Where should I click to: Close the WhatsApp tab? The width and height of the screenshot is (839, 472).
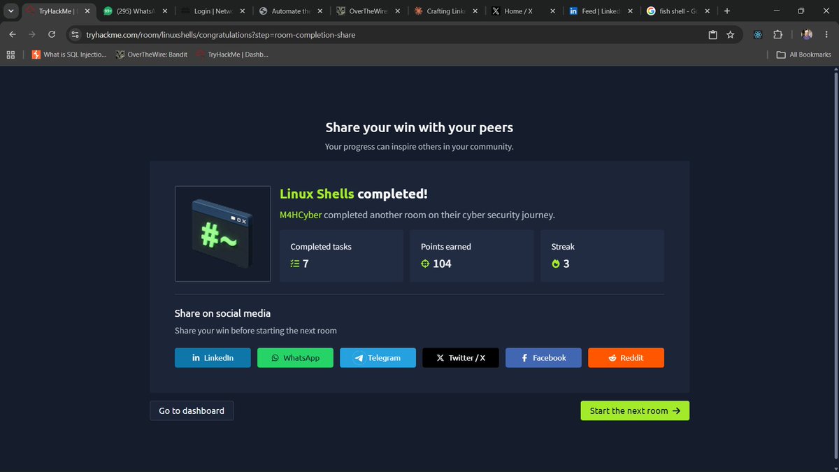165,11
